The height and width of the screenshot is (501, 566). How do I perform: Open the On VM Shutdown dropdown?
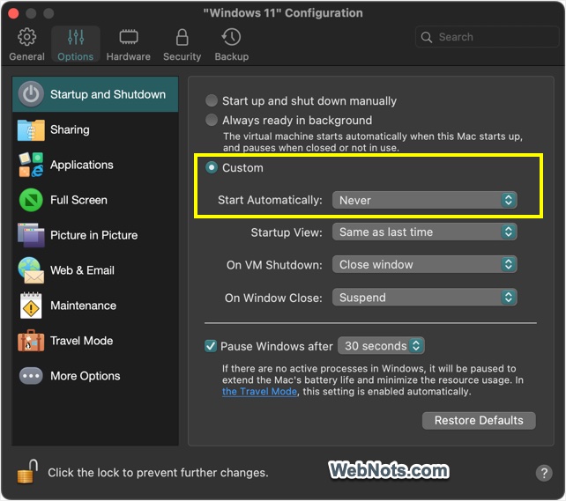pos(425,264)
